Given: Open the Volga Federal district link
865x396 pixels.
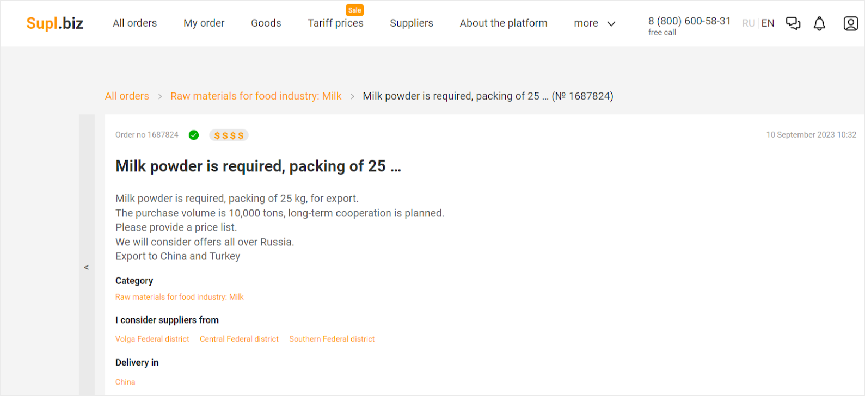Looking at the screenshot, I should point(152,339).
